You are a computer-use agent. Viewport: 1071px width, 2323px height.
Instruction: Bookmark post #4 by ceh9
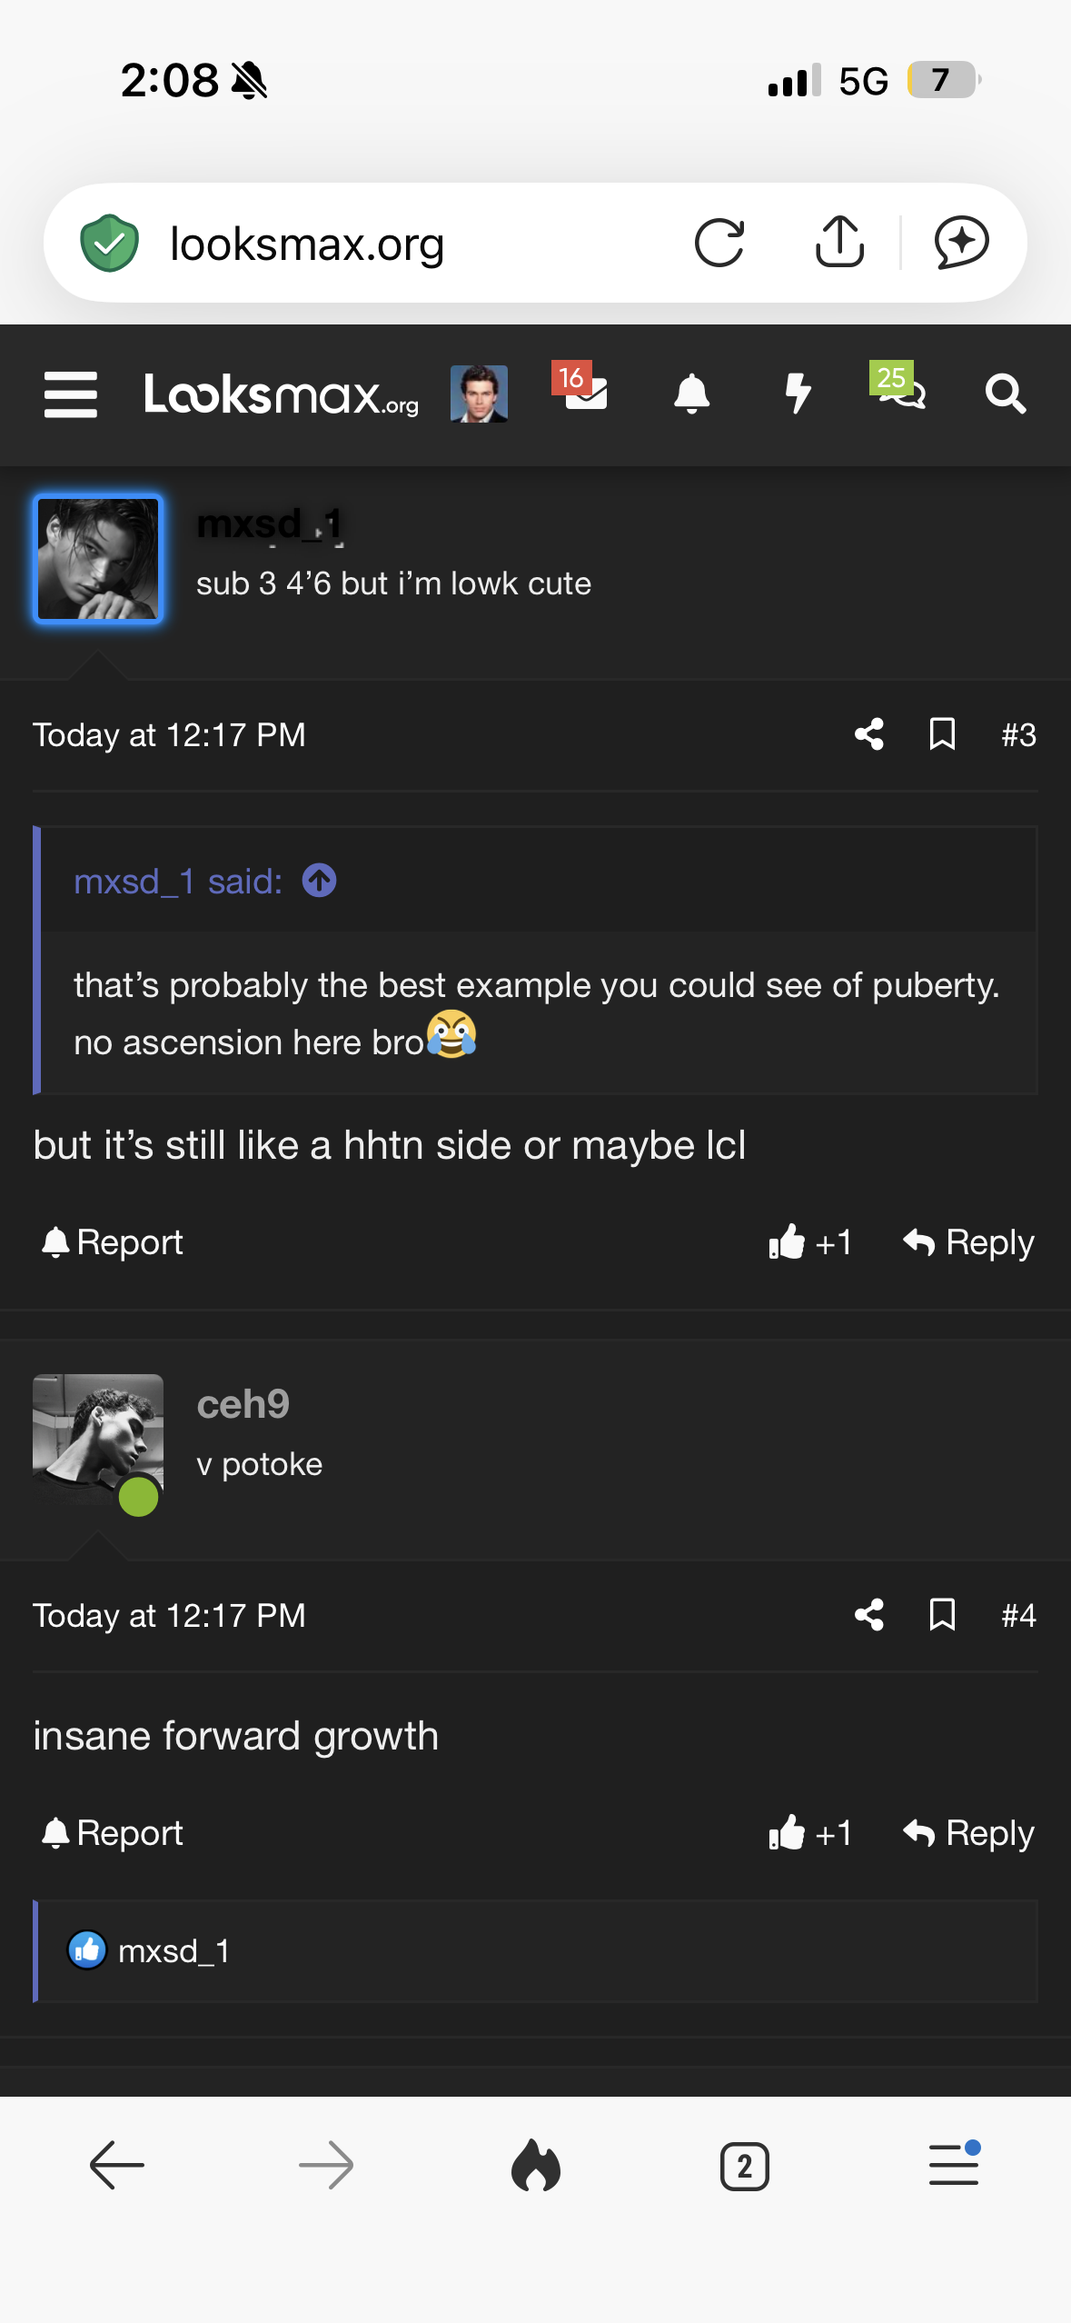(x=942, y=1615)
